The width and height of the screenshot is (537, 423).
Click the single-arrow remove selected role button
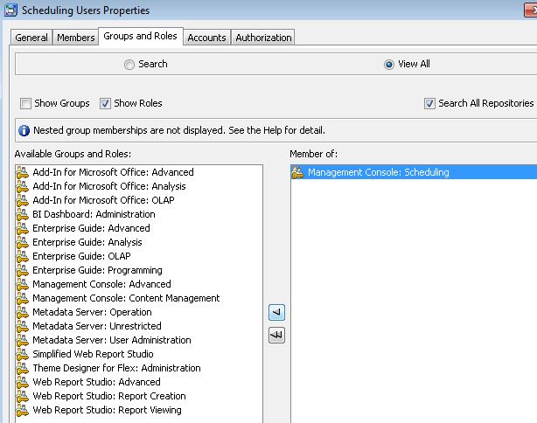pos(276,313)
